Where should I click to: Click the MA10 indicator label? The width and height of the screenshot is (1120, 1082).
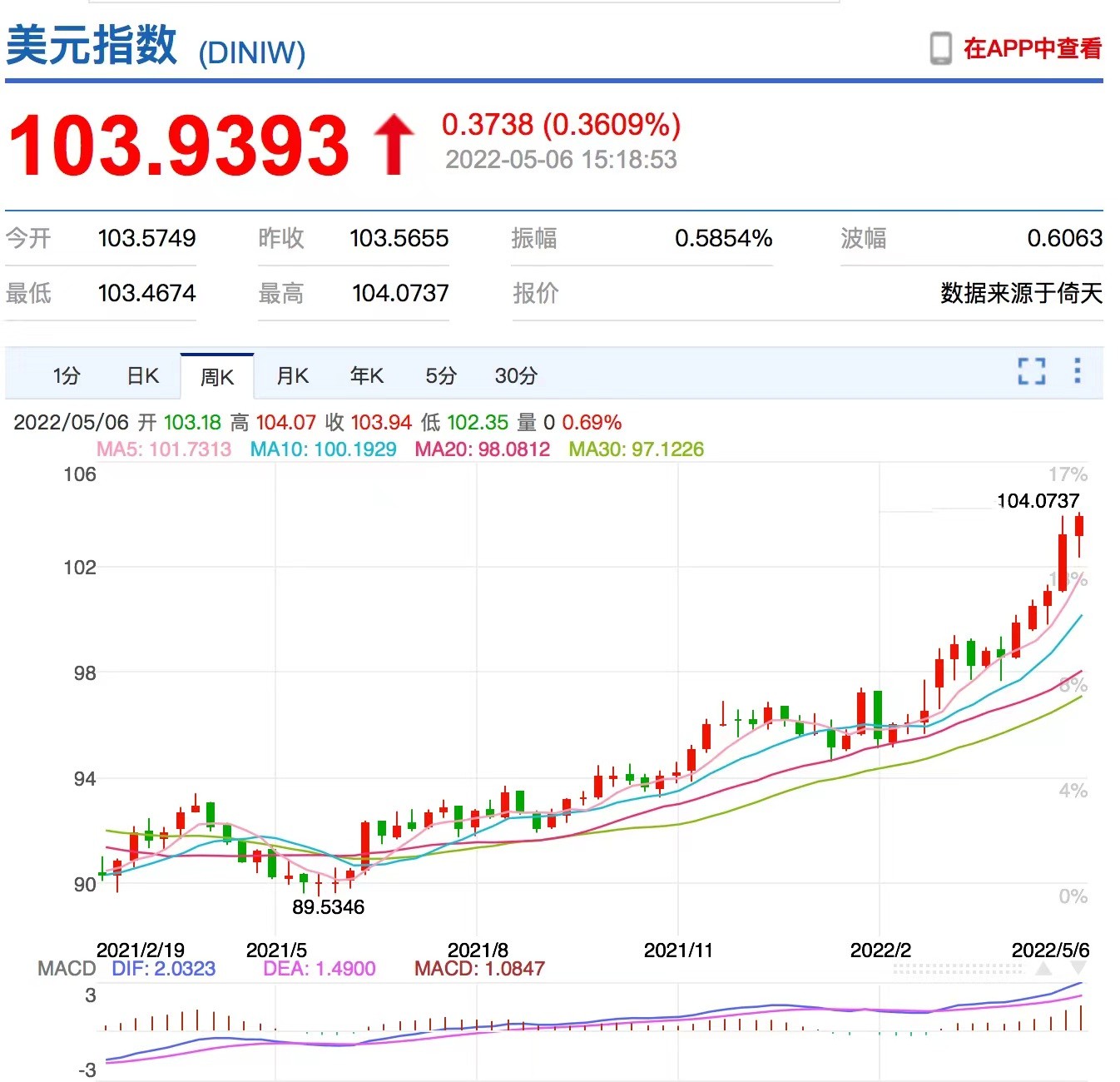coord(323,449)
